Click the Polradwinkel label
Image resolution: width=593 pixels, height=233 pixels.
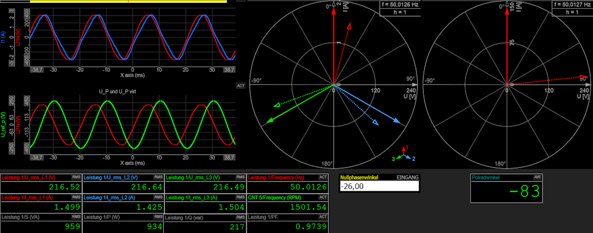click(x=486, y=177)
